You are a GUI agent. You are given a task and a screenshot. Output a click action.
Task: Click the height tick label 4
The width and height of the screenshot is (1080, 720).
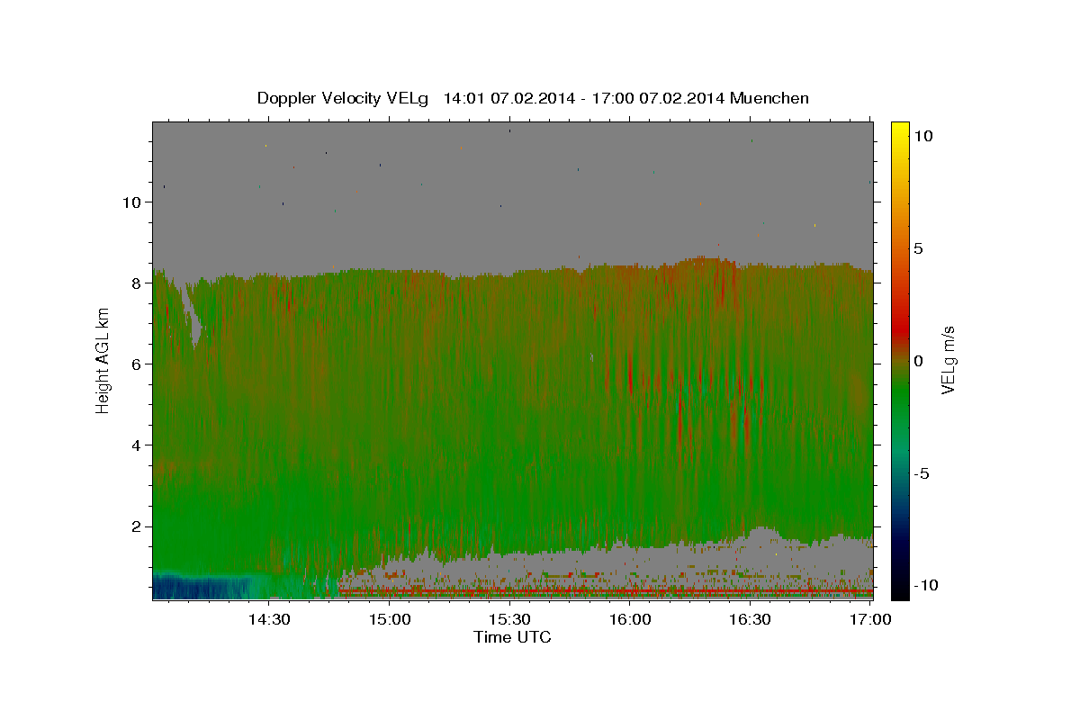(x=137, y=445)
